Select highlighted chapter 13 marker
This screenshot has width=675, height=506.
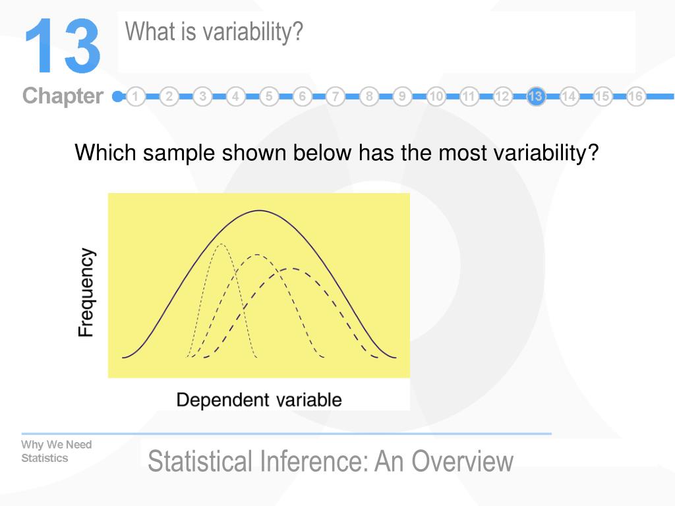tap(535, 96)
